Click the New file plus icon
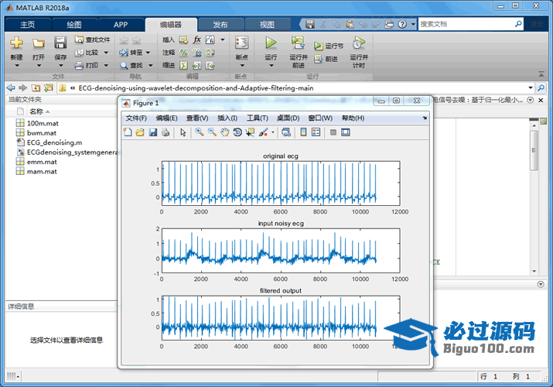Screen dimensions: 553x387 (x=16, y=43)
